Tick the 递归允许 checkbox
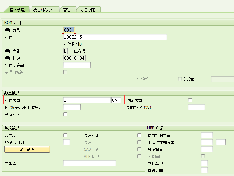Viewport: 234px width, 176px height. (139, 136)
